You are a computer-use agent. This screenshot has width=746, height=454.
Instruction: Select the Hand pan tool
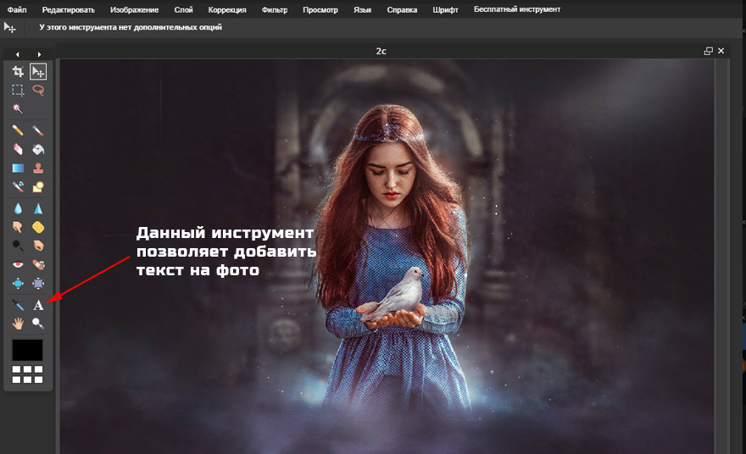pyautogui.click(x=18, y=324)
